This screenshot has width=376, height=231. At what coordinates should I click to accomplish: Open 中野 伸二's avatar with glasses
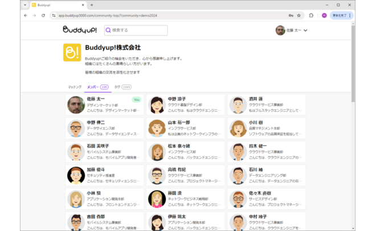pos(76,128)
